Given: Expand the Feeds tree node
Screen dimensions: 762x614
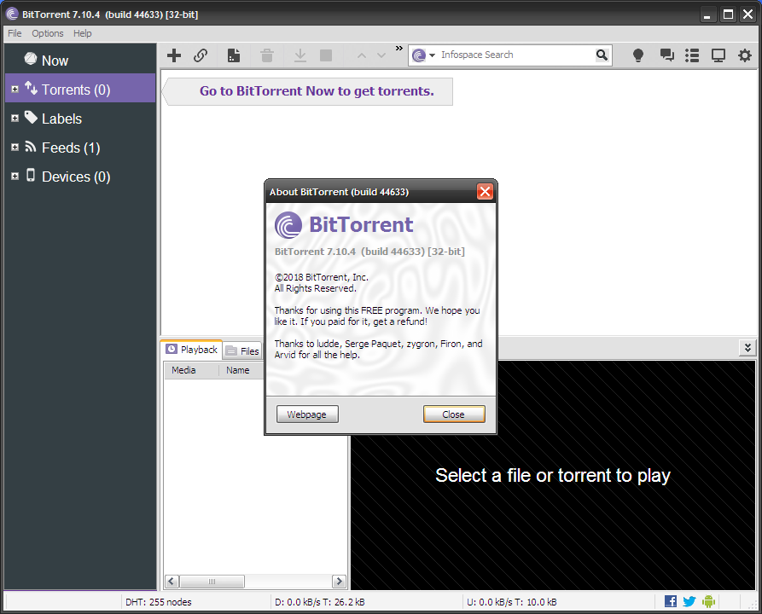Looking at the screenshot, I should (15, 147).
